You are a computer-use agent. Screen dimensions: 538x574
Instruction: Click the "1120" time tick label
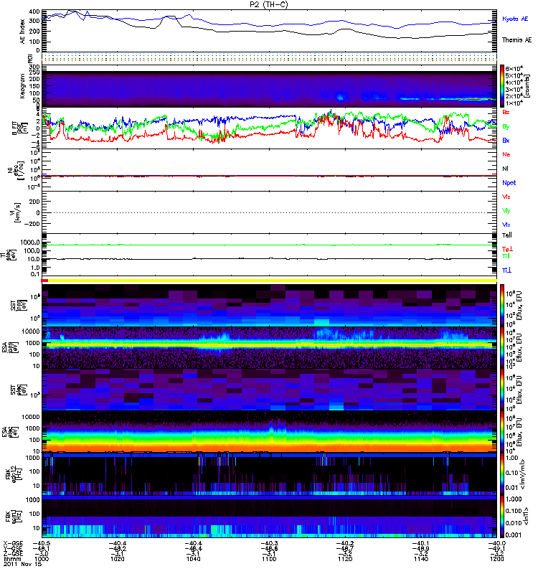pos(345,559)
